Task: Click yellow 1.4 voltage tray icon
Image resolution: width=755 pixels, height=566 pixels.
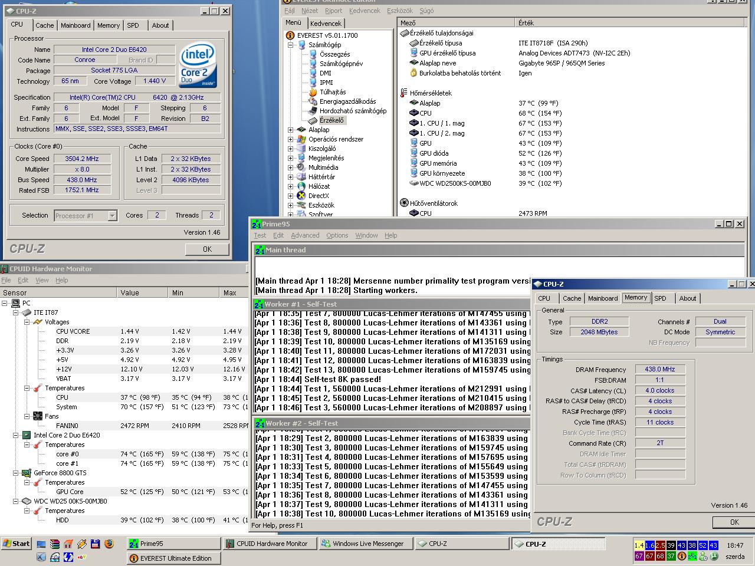Action: pos(639,545)
